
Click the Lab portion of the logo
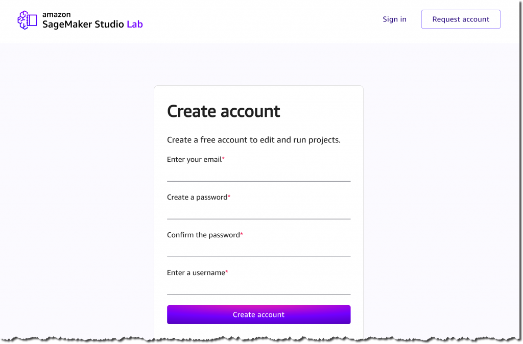[136, 24]
